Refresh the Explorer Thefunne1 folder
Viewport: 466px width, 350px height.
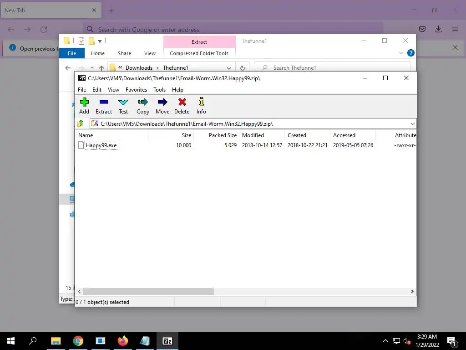pyautogui.click(x=243, y=68)
